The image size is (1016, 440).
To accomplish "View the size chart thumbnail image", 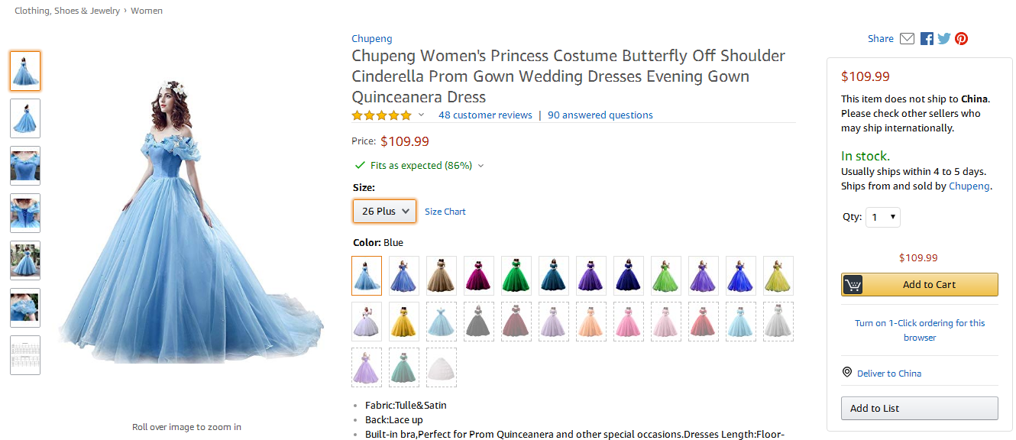I will tap(25, 355).
